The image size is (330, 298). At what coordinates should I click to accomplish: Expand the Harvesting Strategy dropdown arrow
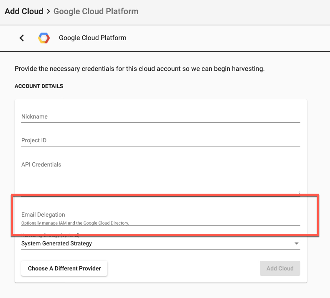[297, 243]
